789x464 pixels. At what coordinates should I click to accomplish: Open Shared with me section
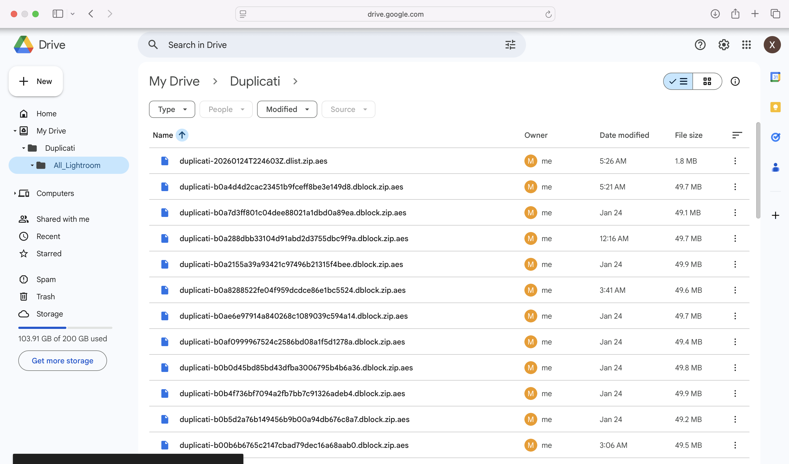click(63, 219)
